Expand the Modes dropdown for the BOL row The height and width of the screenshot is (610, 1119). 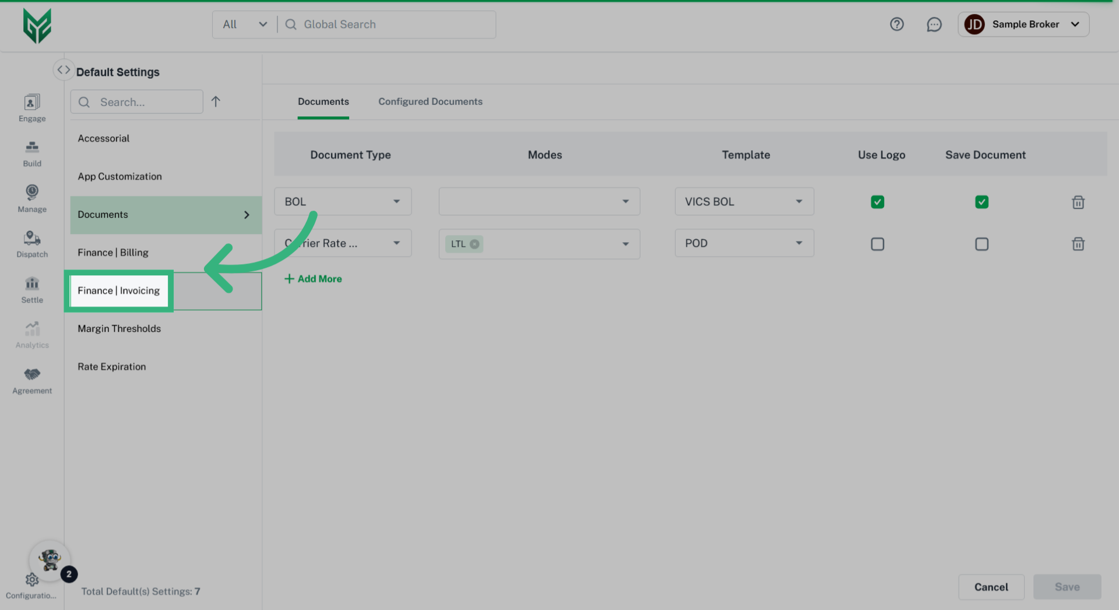point(625,201)
